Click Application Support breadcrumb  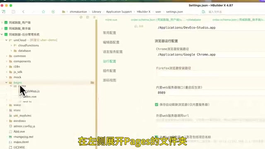click(x=119, y=12)
